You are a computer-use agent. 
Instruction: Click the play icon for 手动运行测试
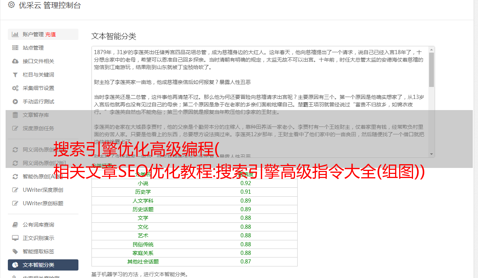click(x=15, y=101)
